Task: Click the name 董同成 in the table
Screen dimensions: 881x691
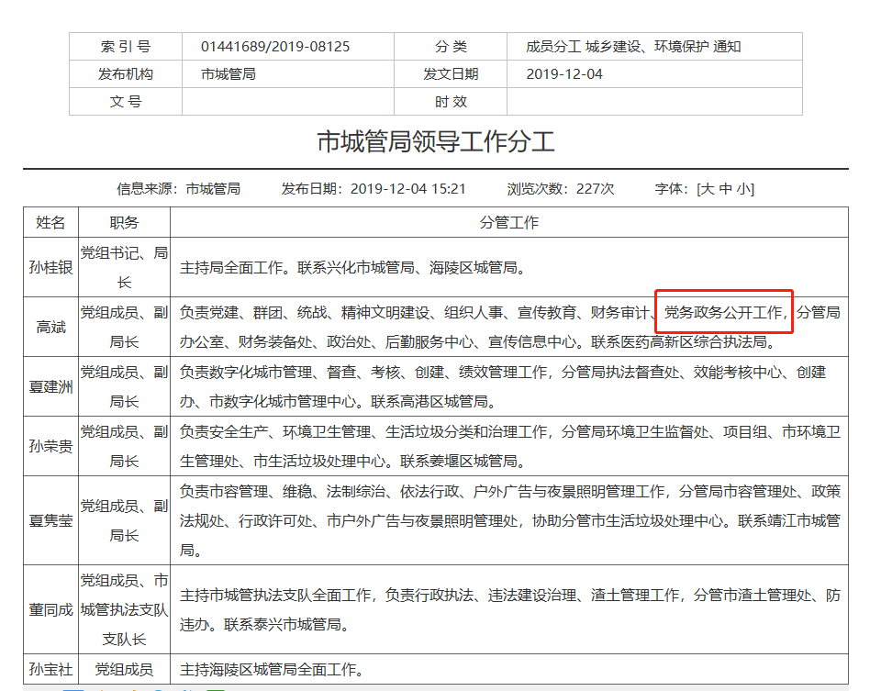Action: [x=51, y=609]
